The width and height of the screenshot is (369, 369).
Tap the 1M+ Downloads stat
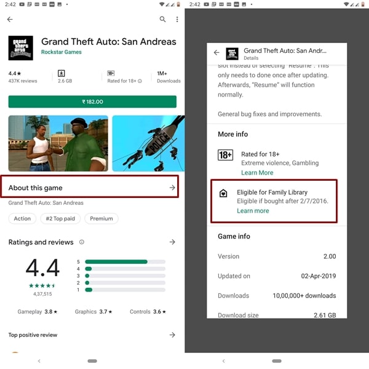tap(169, 77)
